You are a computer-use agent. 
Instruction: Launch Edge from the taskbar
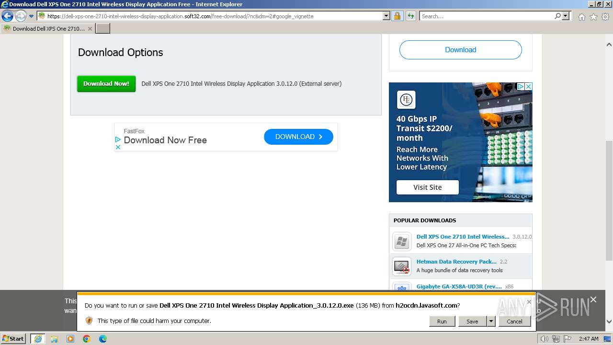click(x=103, y=339)
